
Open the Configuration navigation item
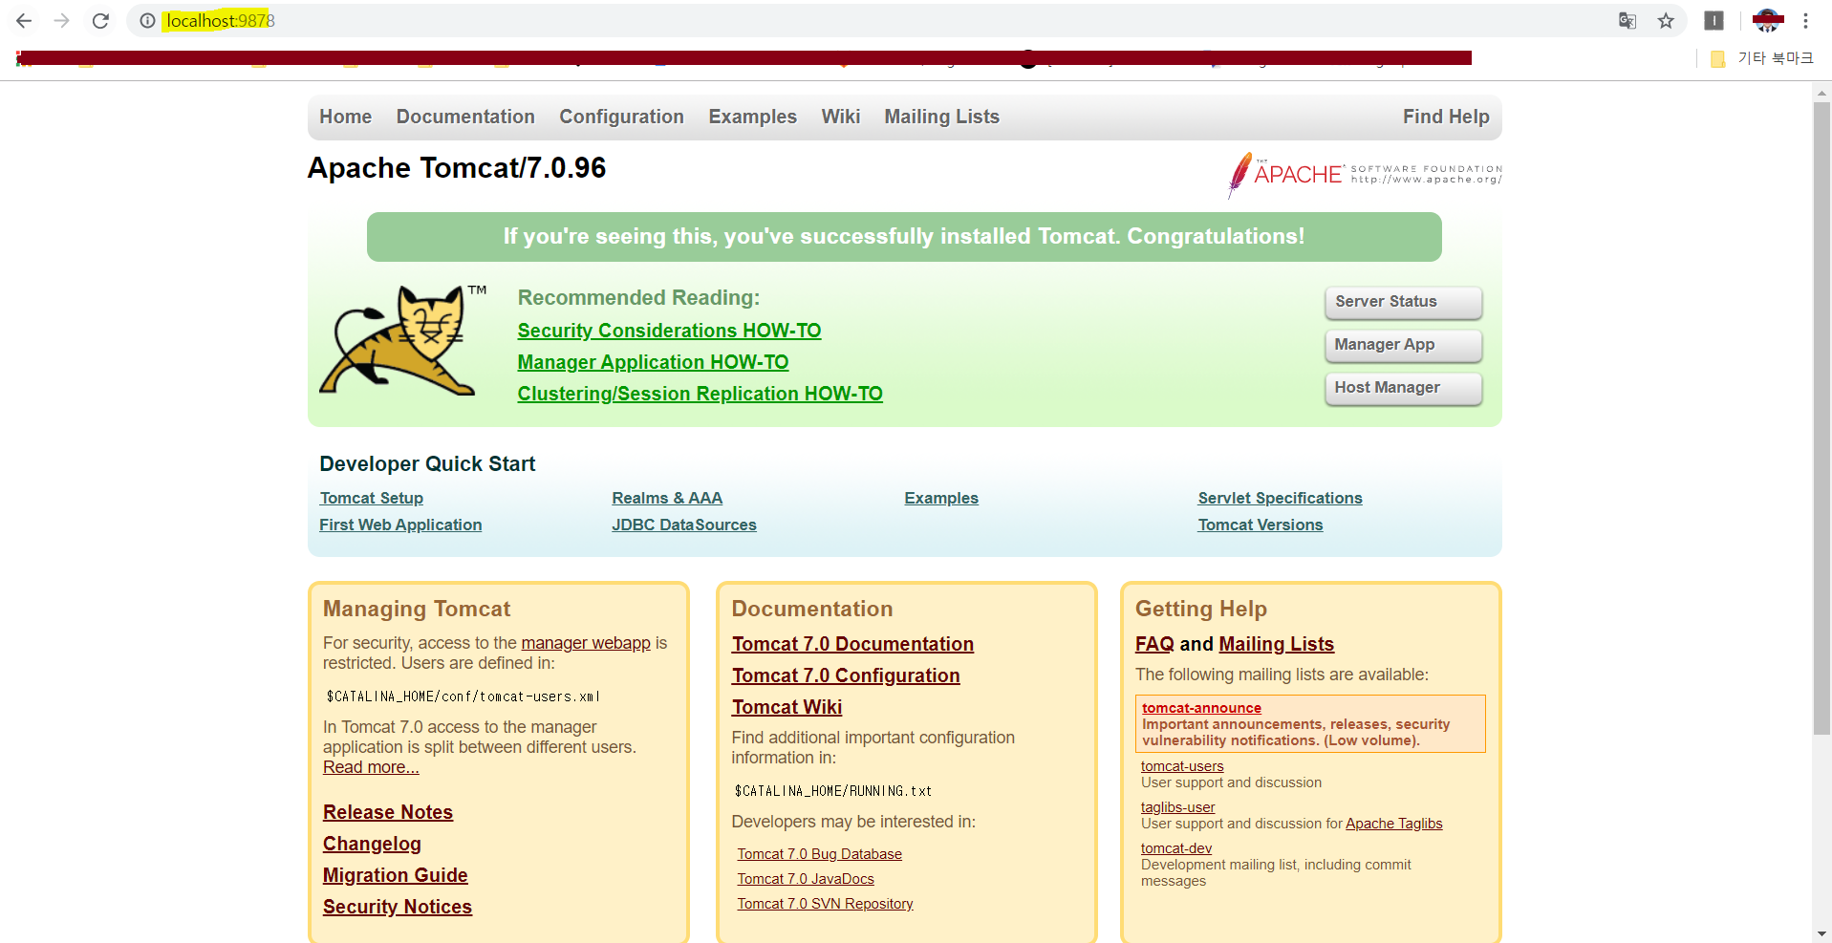(x=621, y=117)
